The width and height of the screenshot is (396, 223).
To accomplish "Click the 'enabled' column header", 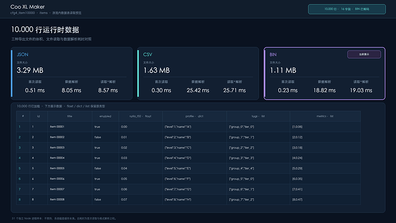I will [106, 116].
